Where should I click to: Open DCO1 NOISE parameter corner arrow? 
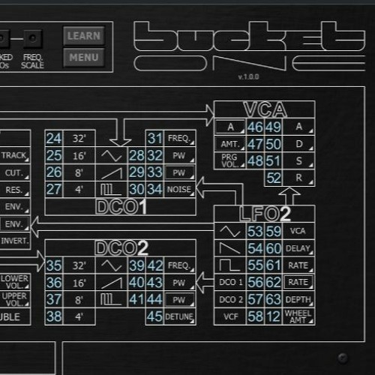pos(192,194)
